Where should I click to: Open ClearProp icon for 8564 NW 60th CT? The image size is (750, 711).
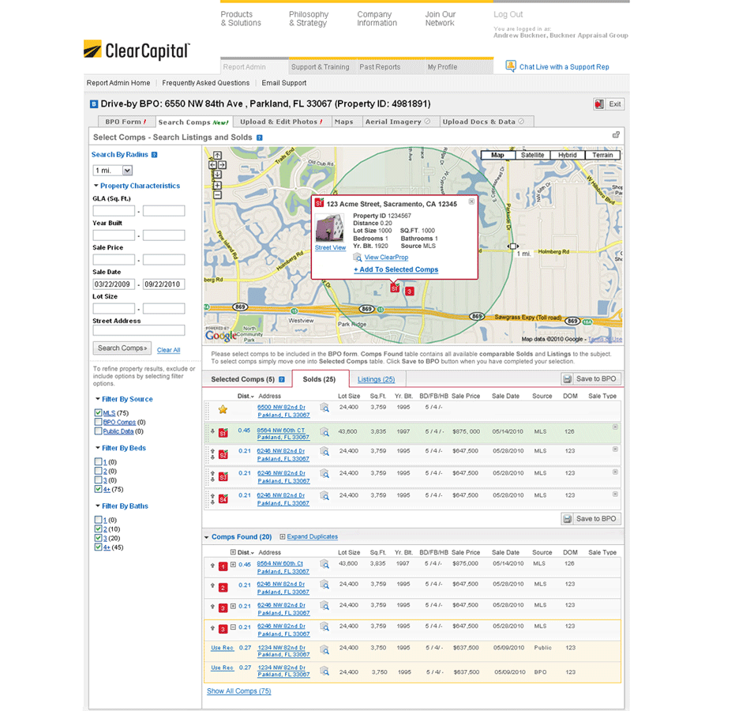point(324,431)
